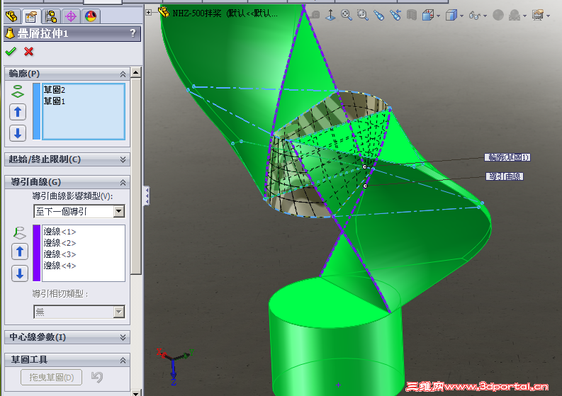Image resolution: width=562 pixels, height=396 pixels.
Task: Click the purple guide curve color bar
Action: 37,253
